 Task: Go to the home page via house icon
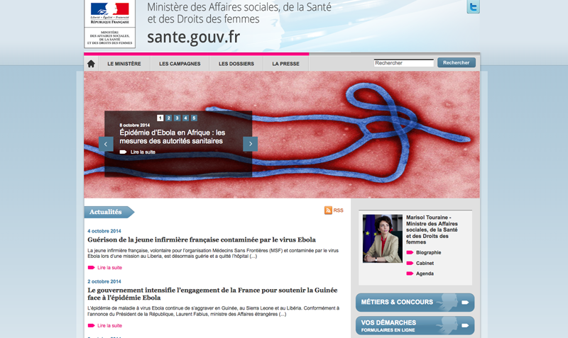[x=91, y=64]
